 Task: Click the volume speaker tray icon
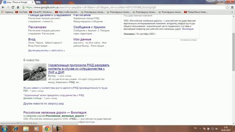tap(217, 129)
